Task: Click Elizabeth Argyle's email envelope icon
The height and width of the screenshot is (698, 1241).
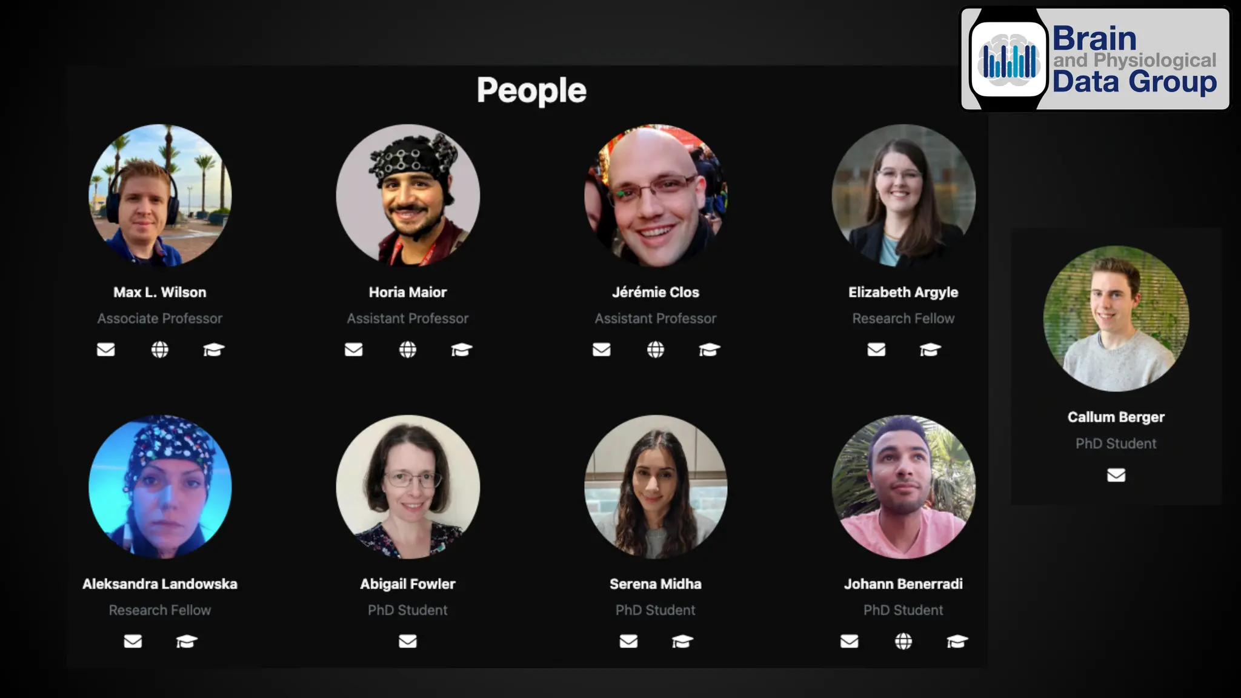Action: (x=876, y=350)
